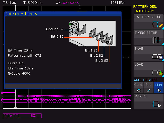Click the gray trigger position triangle at top center
The height and width of the screenshot is (123, 164).
click(80, 5)
